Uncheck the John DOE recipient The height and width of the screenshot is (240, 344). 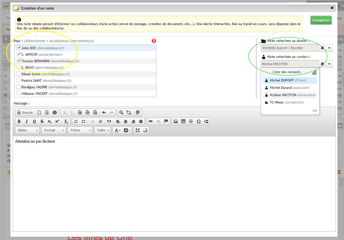click(x=19, y=48)
